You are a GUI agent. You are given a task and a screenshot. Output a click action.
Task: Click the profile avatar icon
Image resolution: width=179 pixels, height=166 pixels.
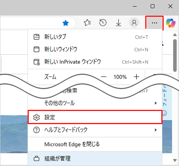(x=134, y=23)
